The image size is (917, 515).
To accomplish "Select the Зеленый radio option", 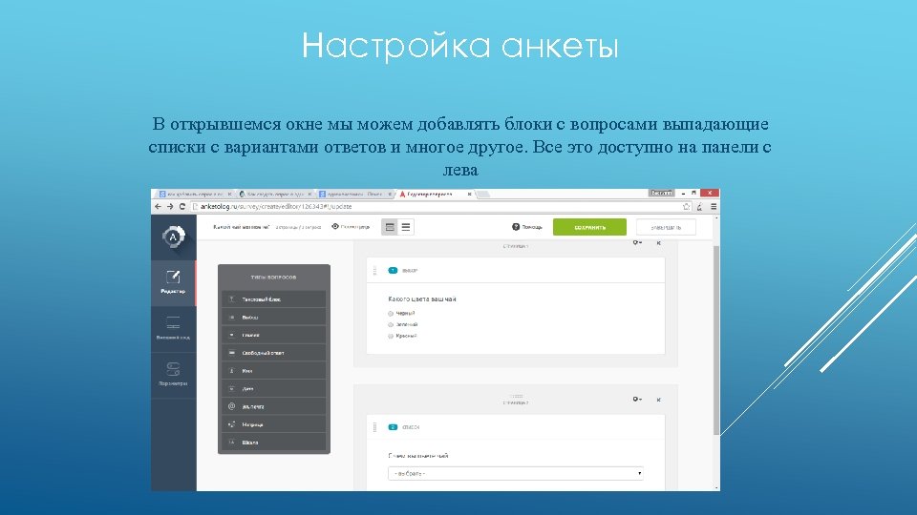I will [x=391, y=324].
